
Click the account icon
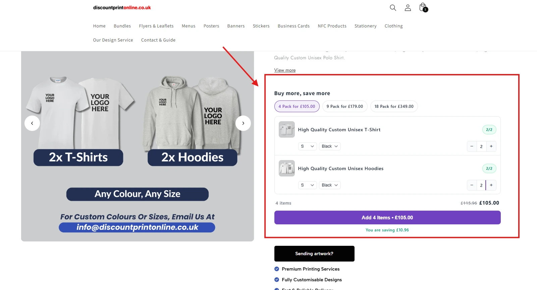408,7
